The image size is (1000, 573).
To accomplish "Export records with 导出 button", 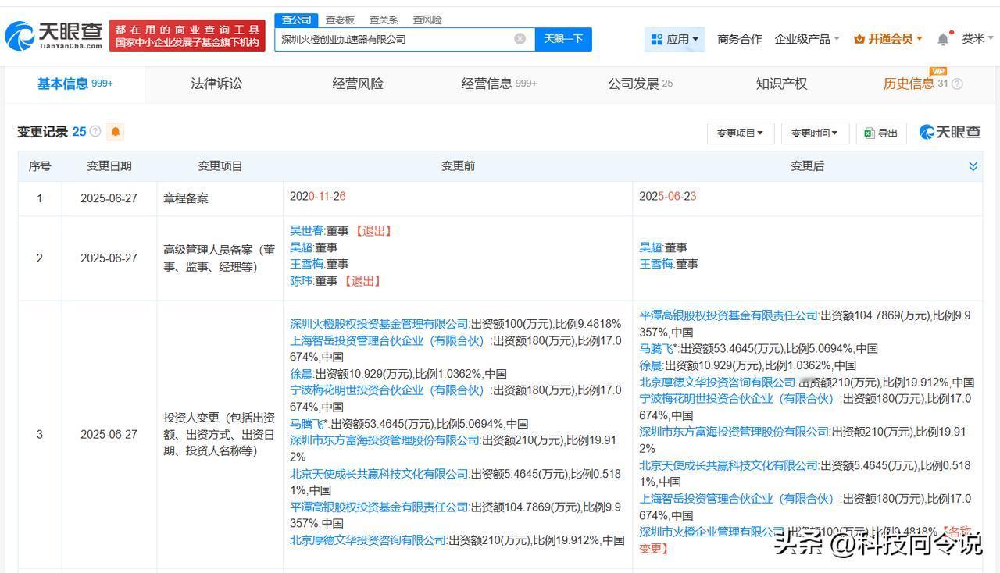I will 880,133.
